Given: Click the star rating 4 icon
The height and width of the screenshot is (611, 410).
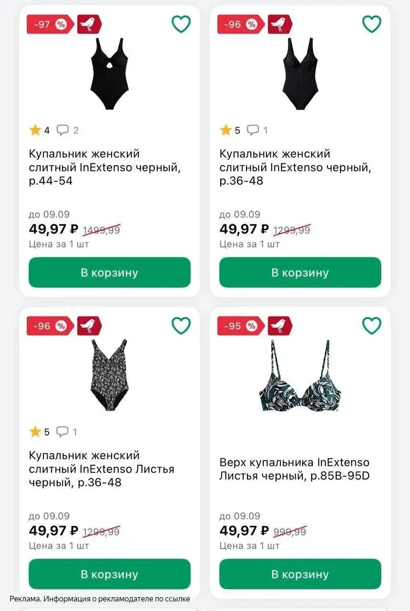Looking at the screenshot, I should click(x=35, y=130).
